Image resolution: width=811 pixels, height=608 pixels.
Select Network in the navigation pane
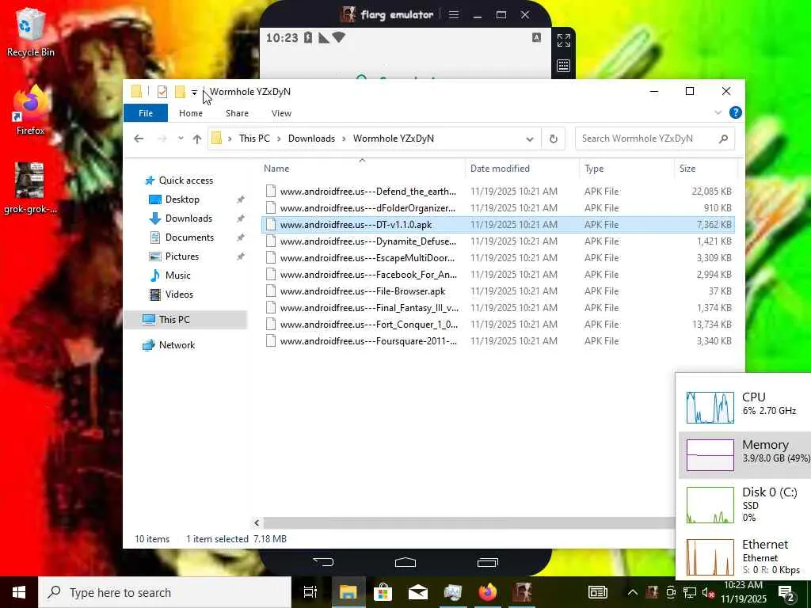click(x=177, y=345)
